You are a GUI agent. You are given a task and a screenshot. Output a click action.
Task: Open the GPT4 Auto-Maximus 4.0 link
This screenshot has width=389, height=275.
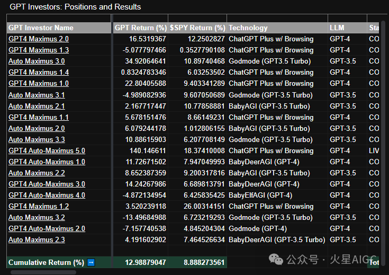click(x=47, y=195)
